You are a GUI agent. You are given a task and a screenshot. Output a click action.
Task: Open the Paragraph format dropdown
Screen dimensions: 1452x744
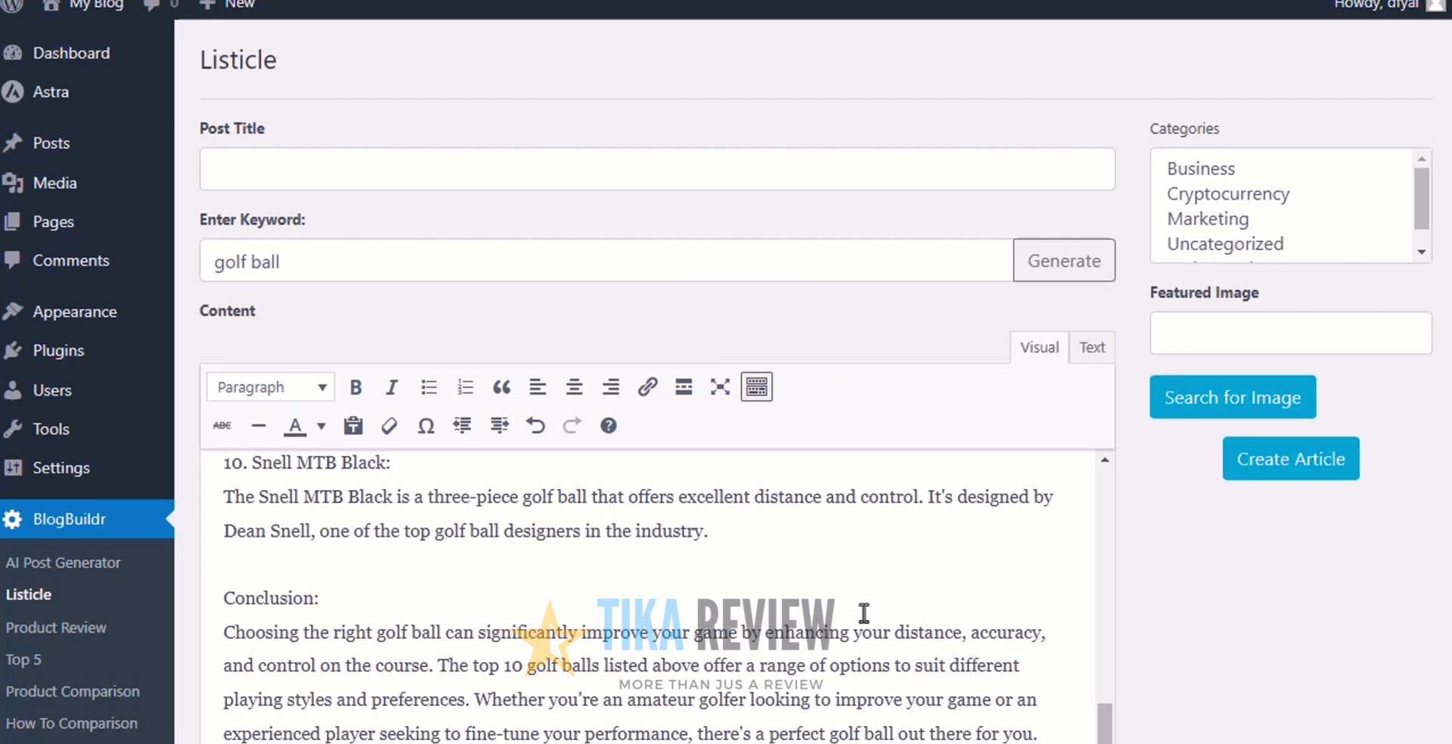(x=271, y=387)
